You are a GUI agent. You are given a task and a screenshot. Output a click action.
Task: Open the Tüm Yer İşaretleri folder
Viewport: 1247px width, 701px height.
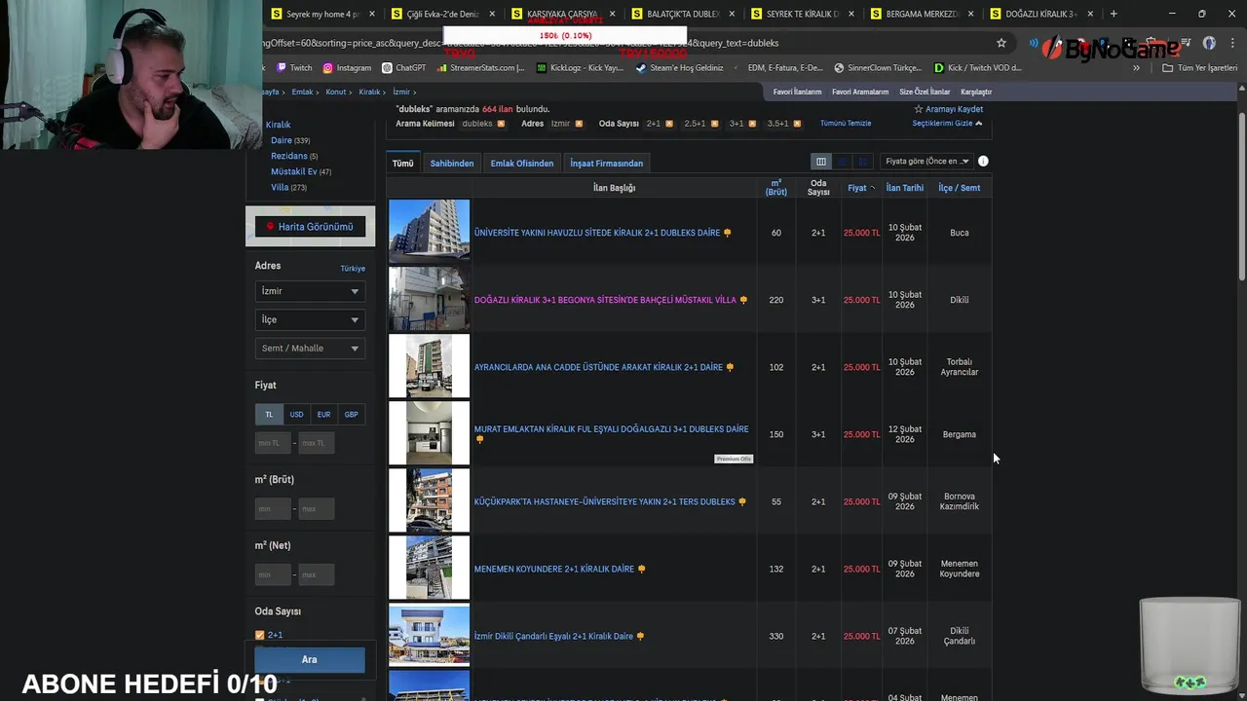coord(1199,68)
